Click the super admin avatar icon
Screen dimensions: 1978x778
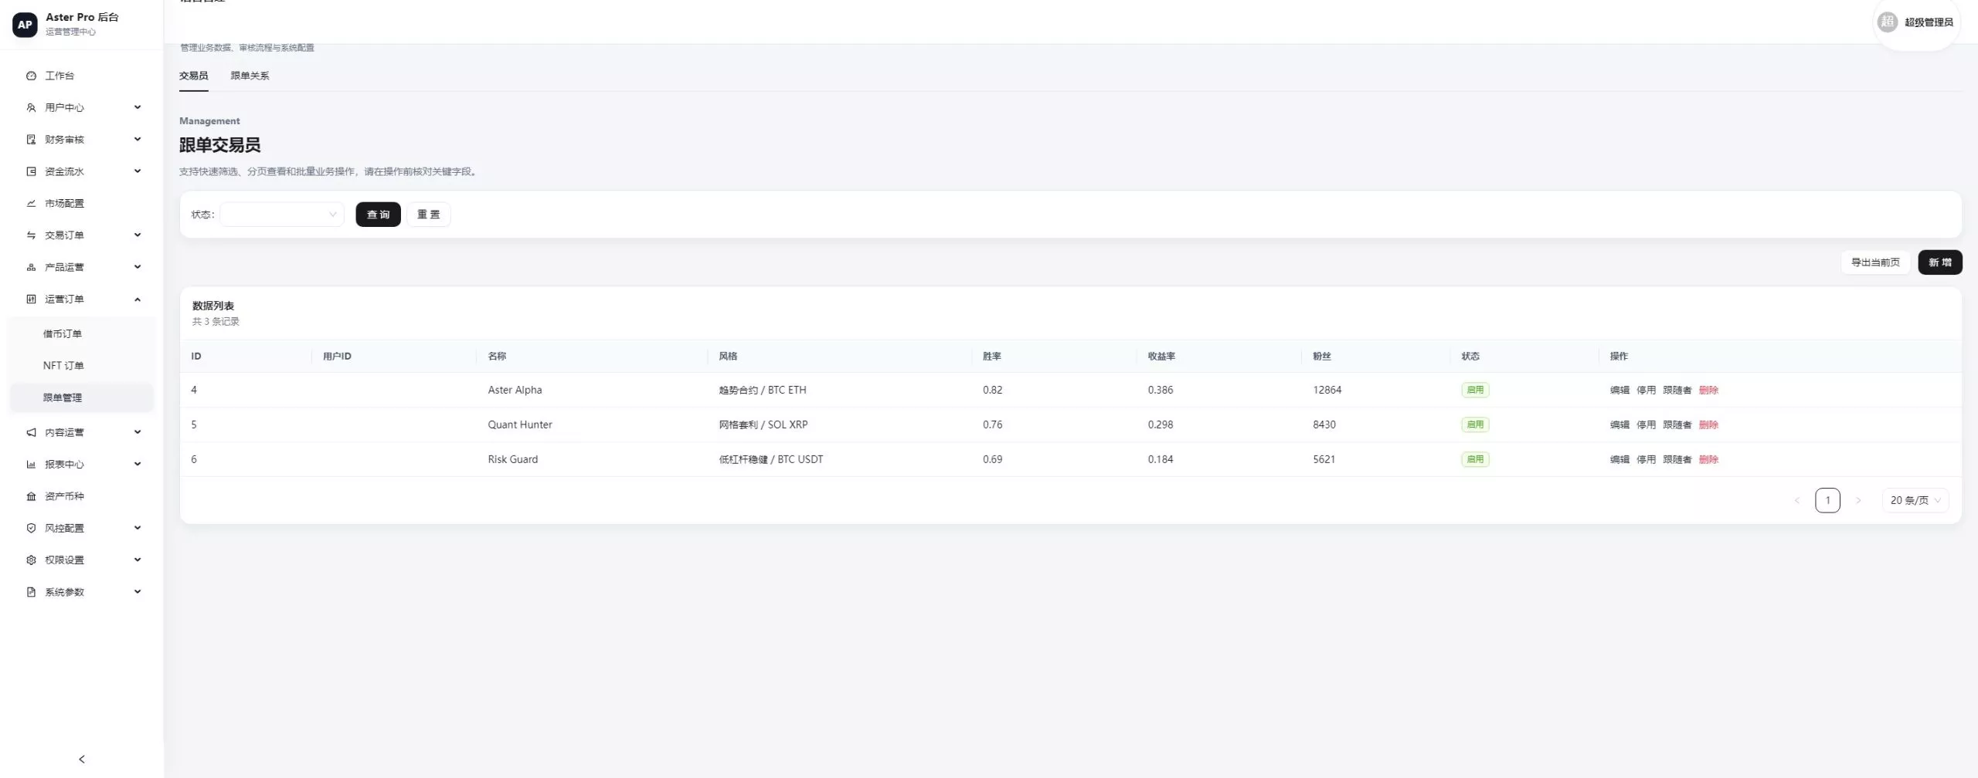click(x=1887, y=22)
